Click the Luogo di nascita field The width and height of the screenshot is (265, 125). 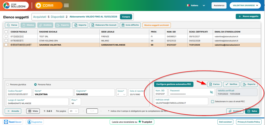click(38, 102)
